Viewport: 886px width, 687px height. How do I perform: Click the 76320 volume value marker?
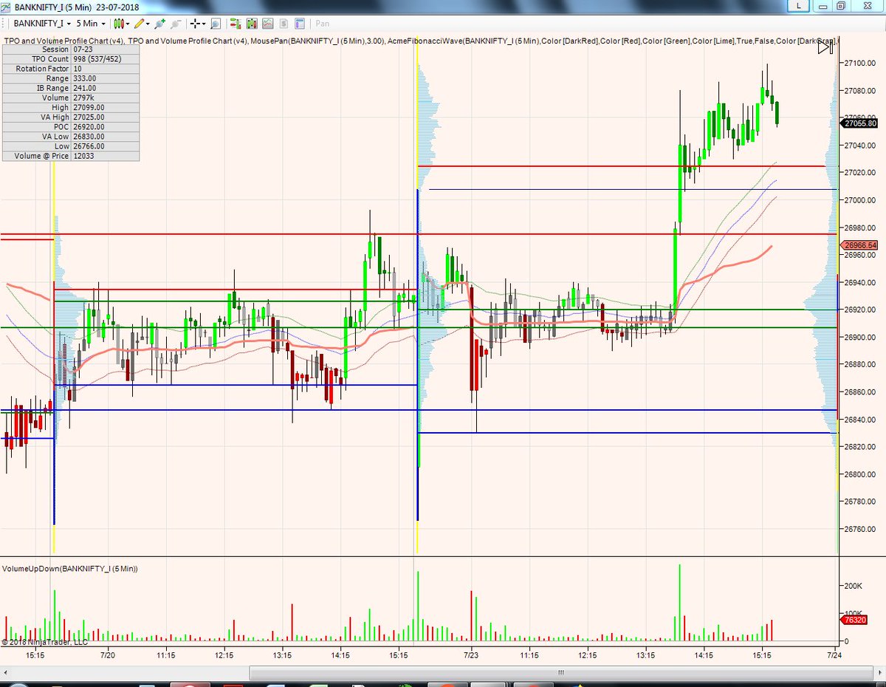(x=855, y=621)
